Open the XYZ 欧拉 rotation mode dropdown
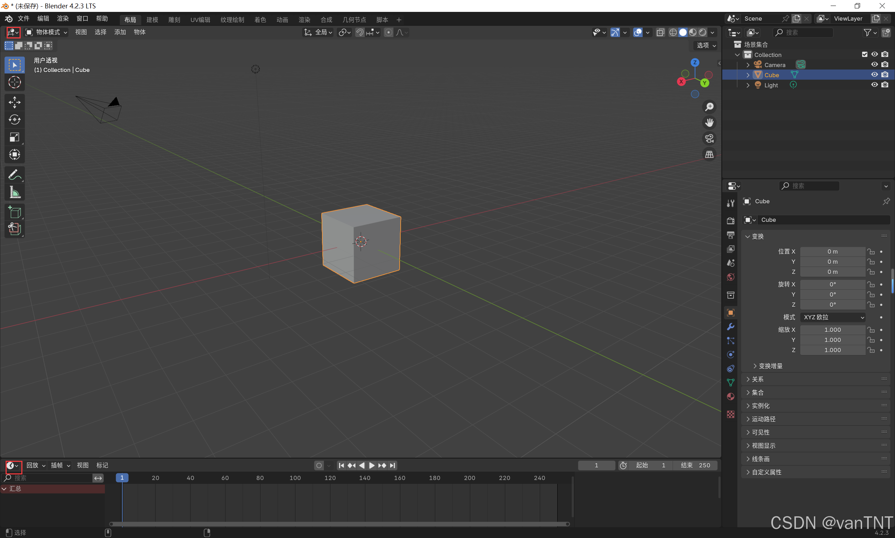This screenshot has height=538, width=895. [833, 317]
